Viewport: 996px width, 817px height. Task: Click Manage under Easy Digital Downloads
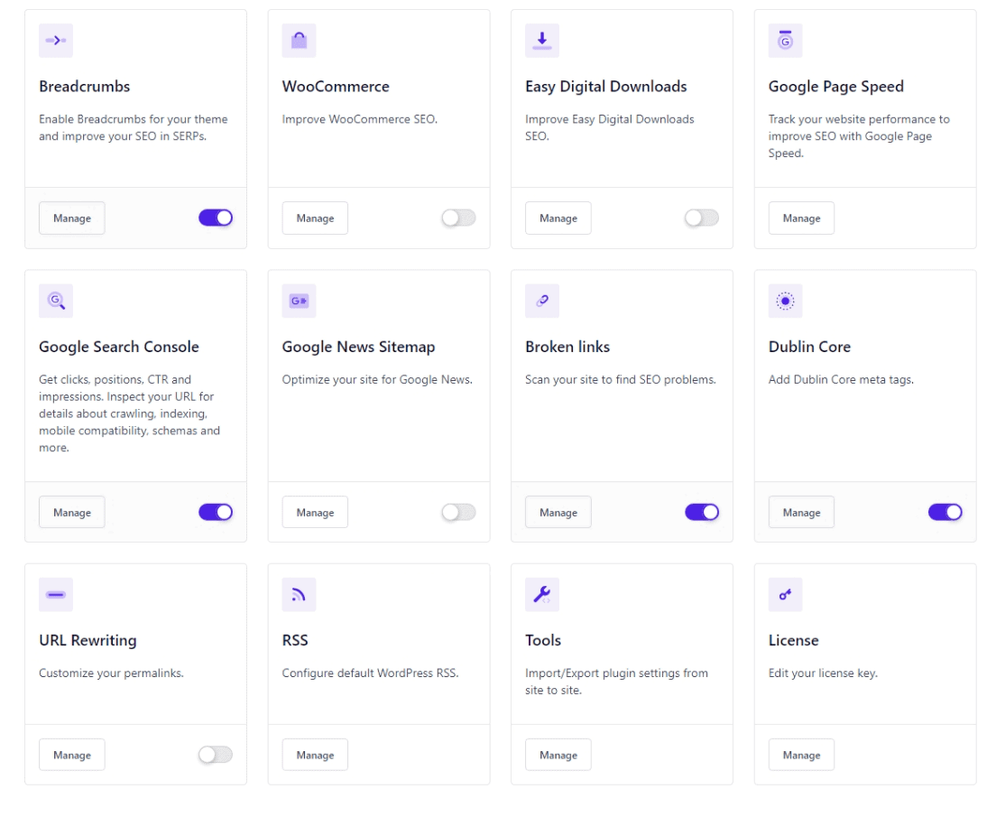(558, 218)
